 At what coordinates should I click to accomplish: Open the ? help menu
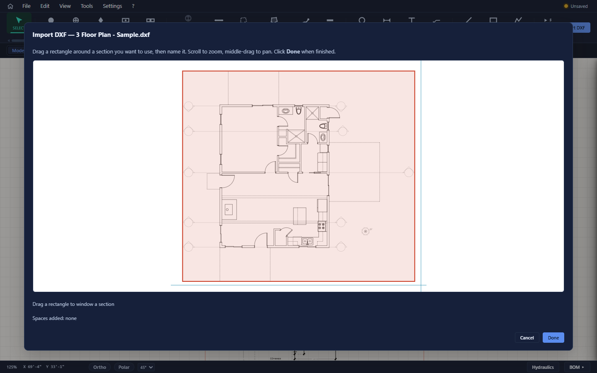click(x=133, y=6)
